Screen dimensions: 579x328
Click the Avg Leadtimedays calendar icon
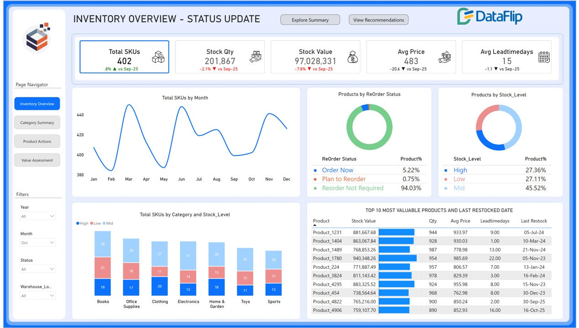[x=544, y=57]
